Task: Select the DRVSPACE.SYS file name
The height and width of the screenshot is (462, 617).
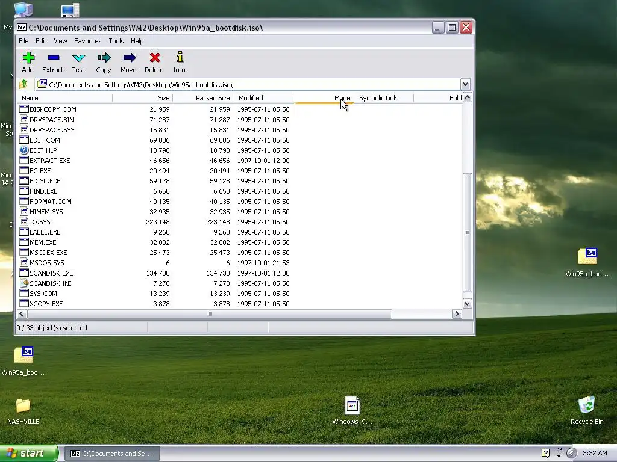Action: (52, 130)
